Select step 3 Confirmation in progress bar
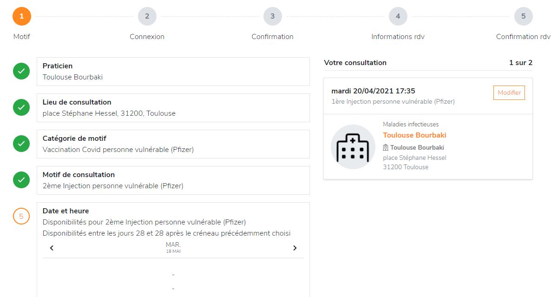This screenshot has width=551, height=297. click(x=272, y=17)
